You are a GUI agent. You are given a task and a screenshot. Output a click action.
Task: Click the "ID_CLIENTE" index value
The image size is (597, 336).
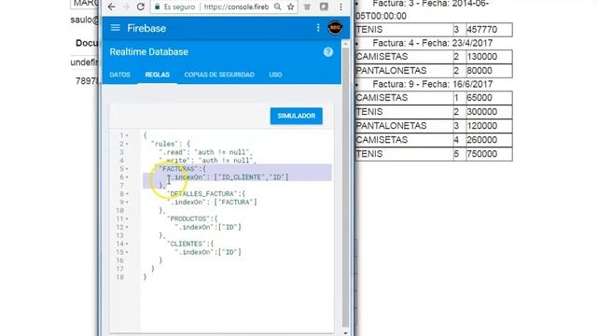242,177
